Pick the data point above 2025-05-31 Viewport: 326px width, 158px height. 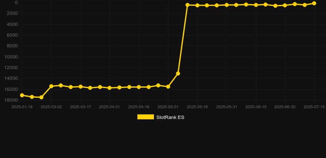tap(227, 5)
